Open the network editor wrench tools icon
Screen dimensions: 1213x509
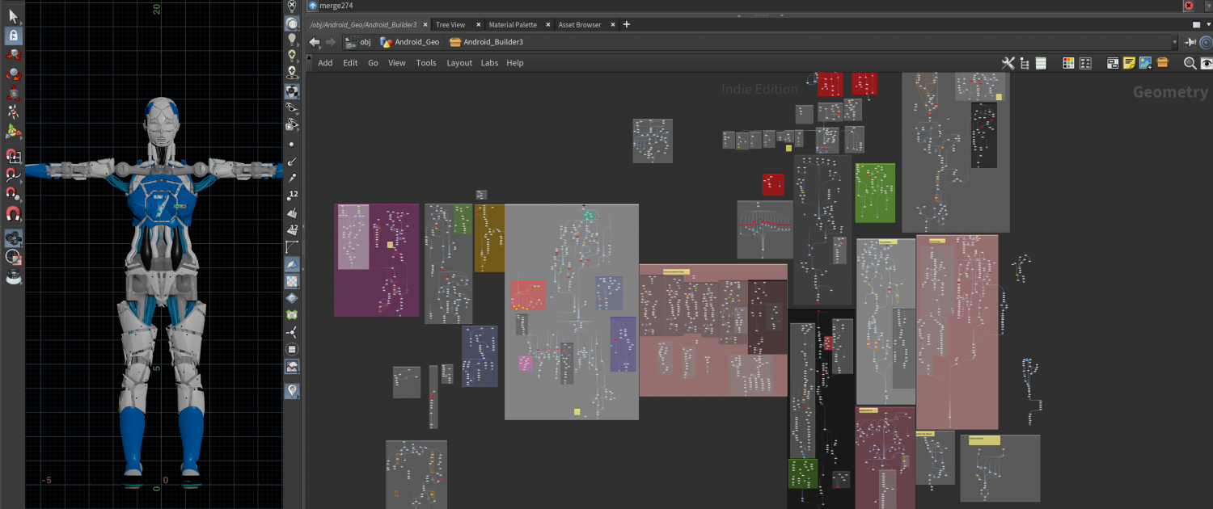[1008, 63]
